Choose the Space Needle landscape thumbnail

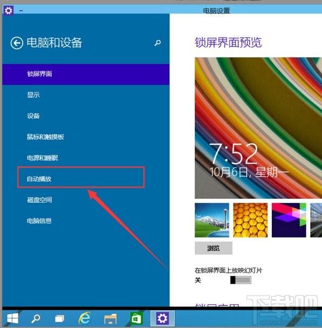[x=212, y=220]
